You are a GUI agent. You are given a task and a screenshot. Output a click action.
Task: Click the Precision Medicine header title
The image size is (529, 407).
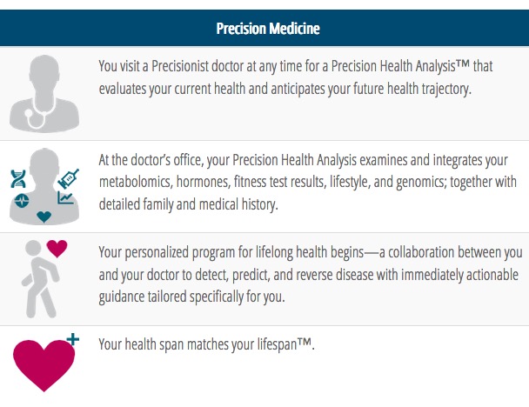(268, 29)
